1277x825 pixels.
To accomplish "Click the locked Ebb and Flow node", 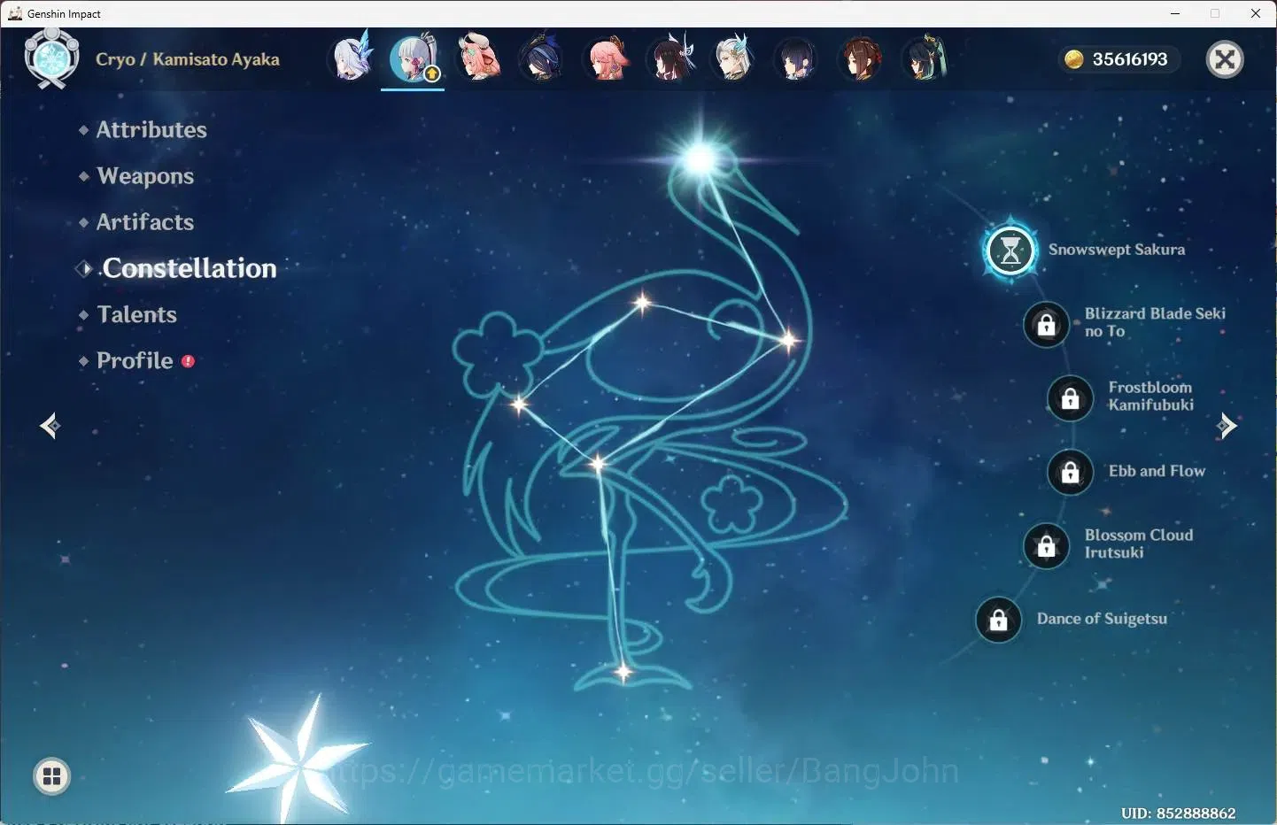I will (x=1070, y=472).
